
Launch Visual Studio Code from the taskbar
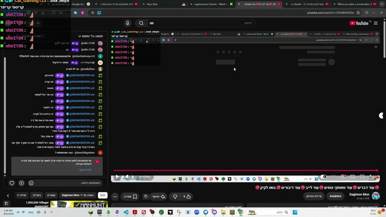126,212
